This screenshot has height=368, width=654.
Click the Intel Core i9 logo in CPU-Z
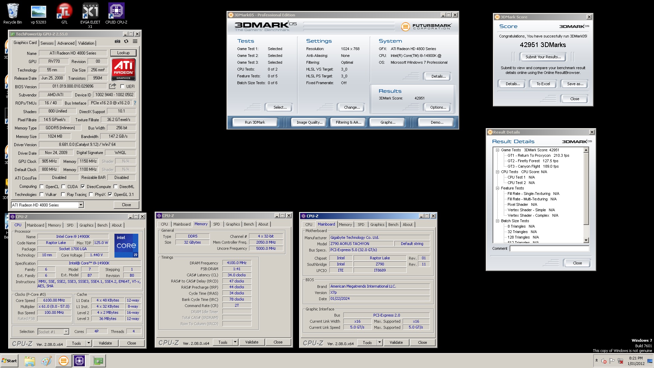coord(126,245)
